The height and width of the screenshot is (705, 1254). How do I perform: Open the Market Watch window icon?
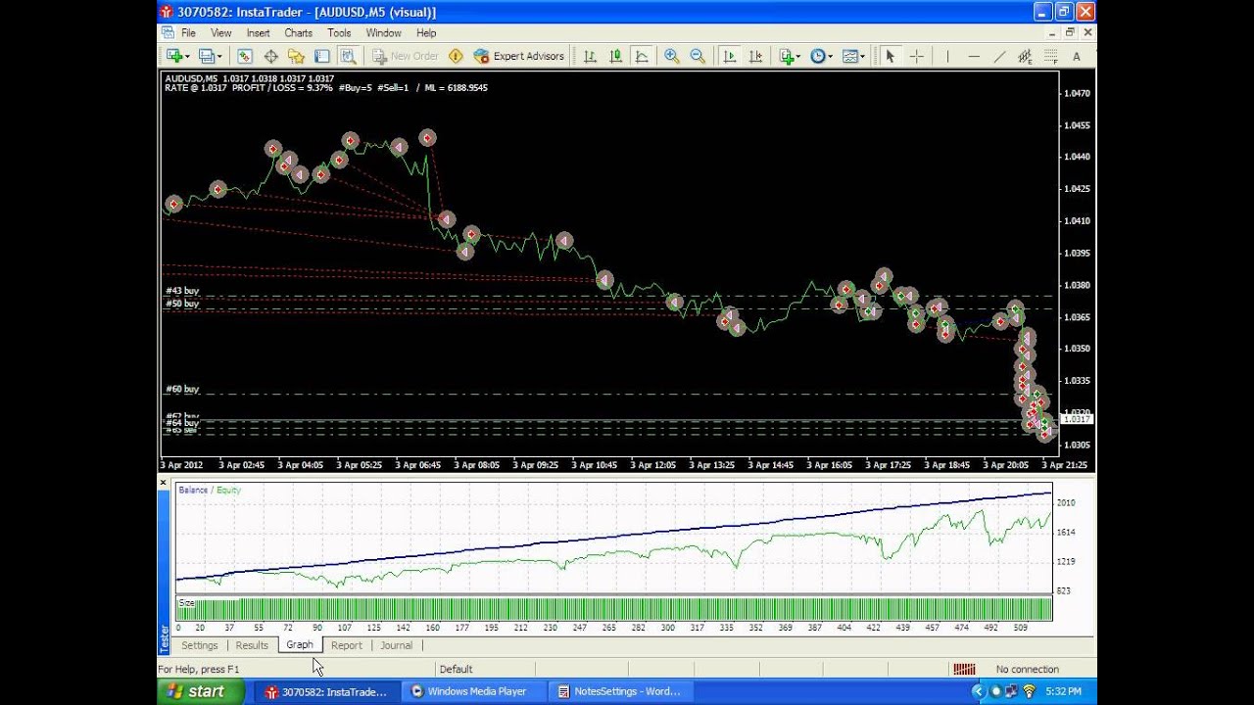(245, 57)
